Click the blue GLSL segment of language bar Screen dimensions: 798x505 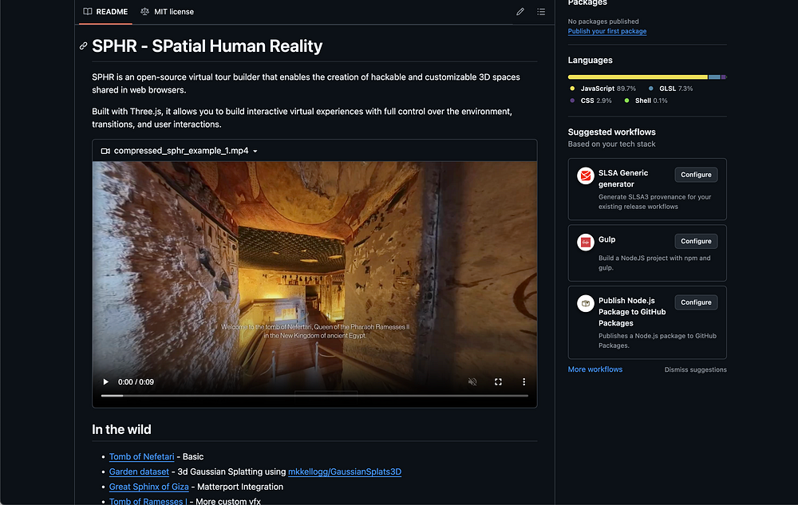tap(714, 77)
